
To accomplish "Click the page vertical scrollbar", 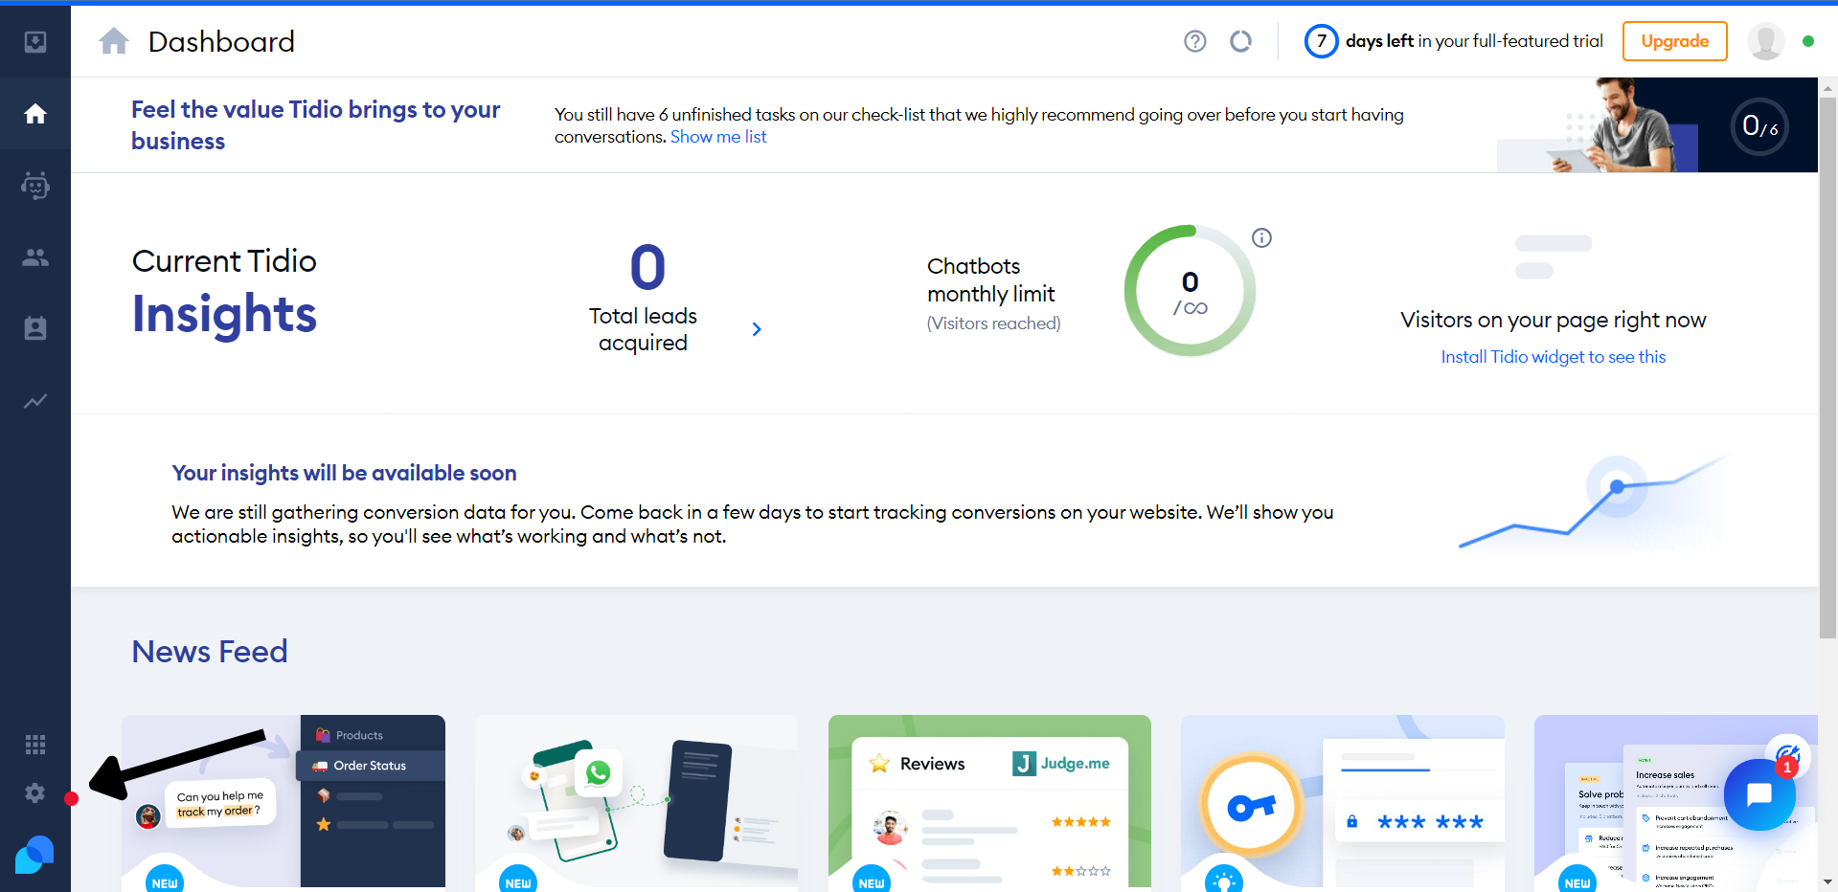I will (x=1827, y=368).
